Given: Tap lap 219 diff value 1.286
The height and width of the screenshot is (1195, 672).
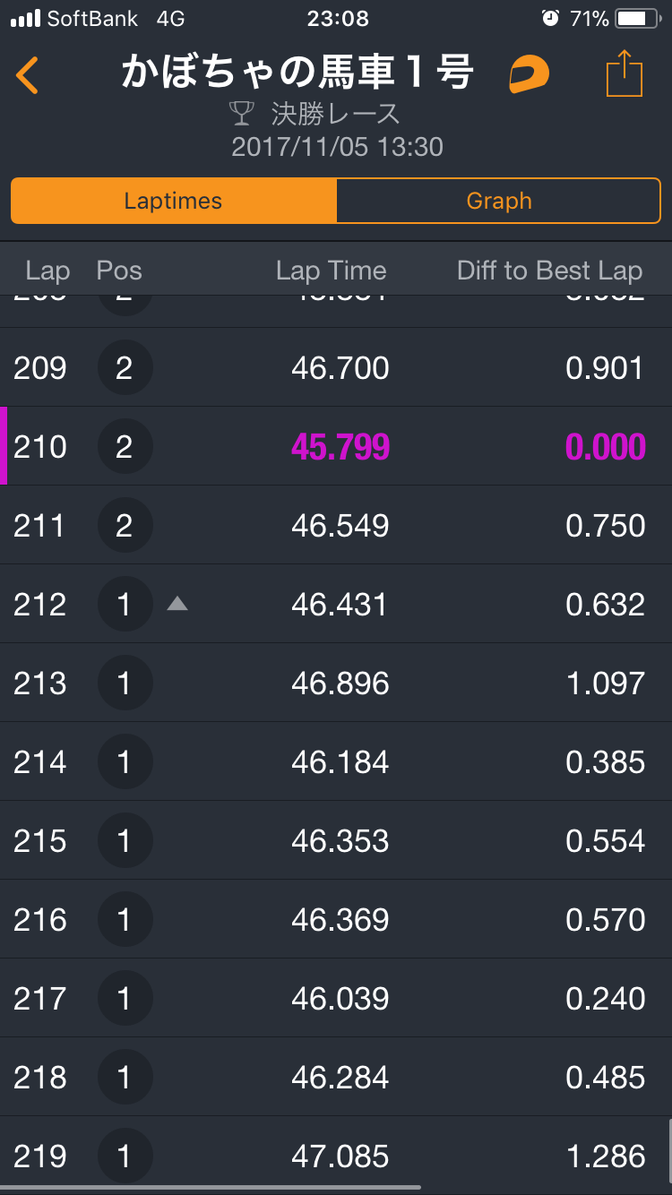Looking at the screenshot, I should click(606, 1156).
